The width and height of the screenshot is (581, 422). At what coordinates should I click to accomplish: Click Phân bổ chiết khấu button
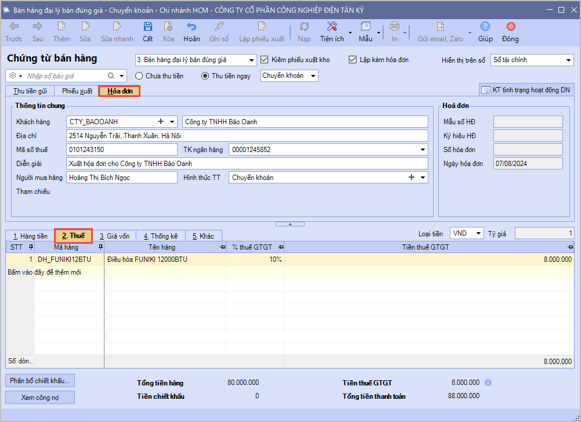point(40,381)
